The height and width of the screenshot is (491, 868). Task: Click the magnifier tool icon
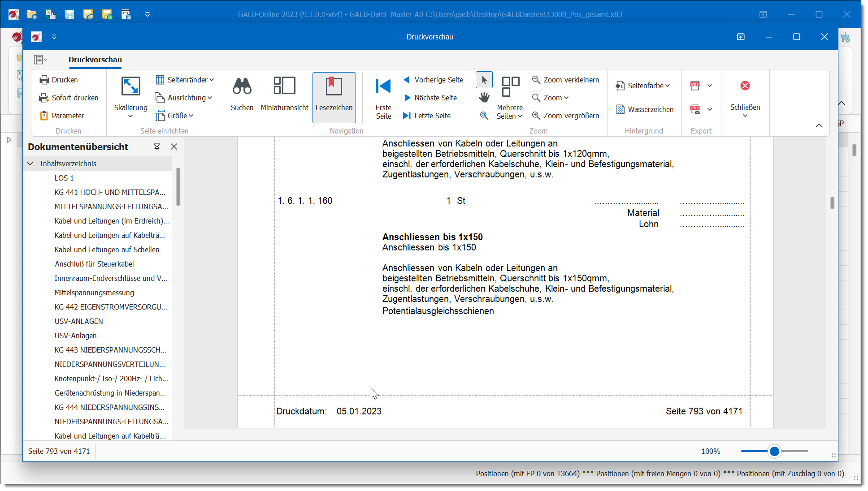tap(484, 116)
